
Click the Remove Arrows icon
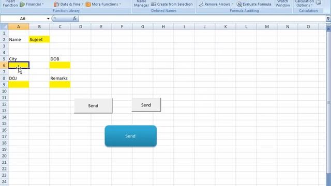tap(201, 4)
